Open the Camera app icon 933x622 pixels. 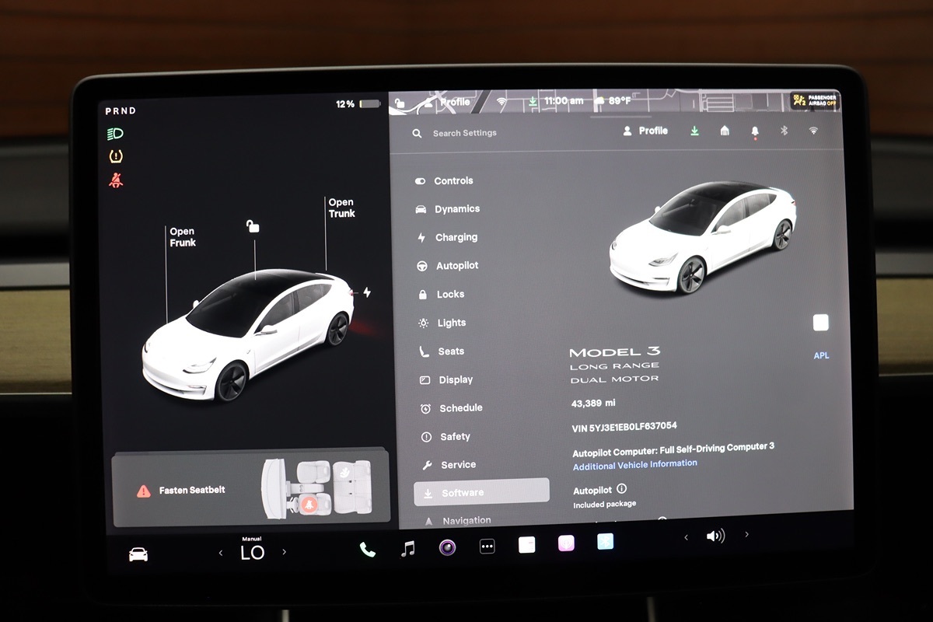tap(447, 547)
